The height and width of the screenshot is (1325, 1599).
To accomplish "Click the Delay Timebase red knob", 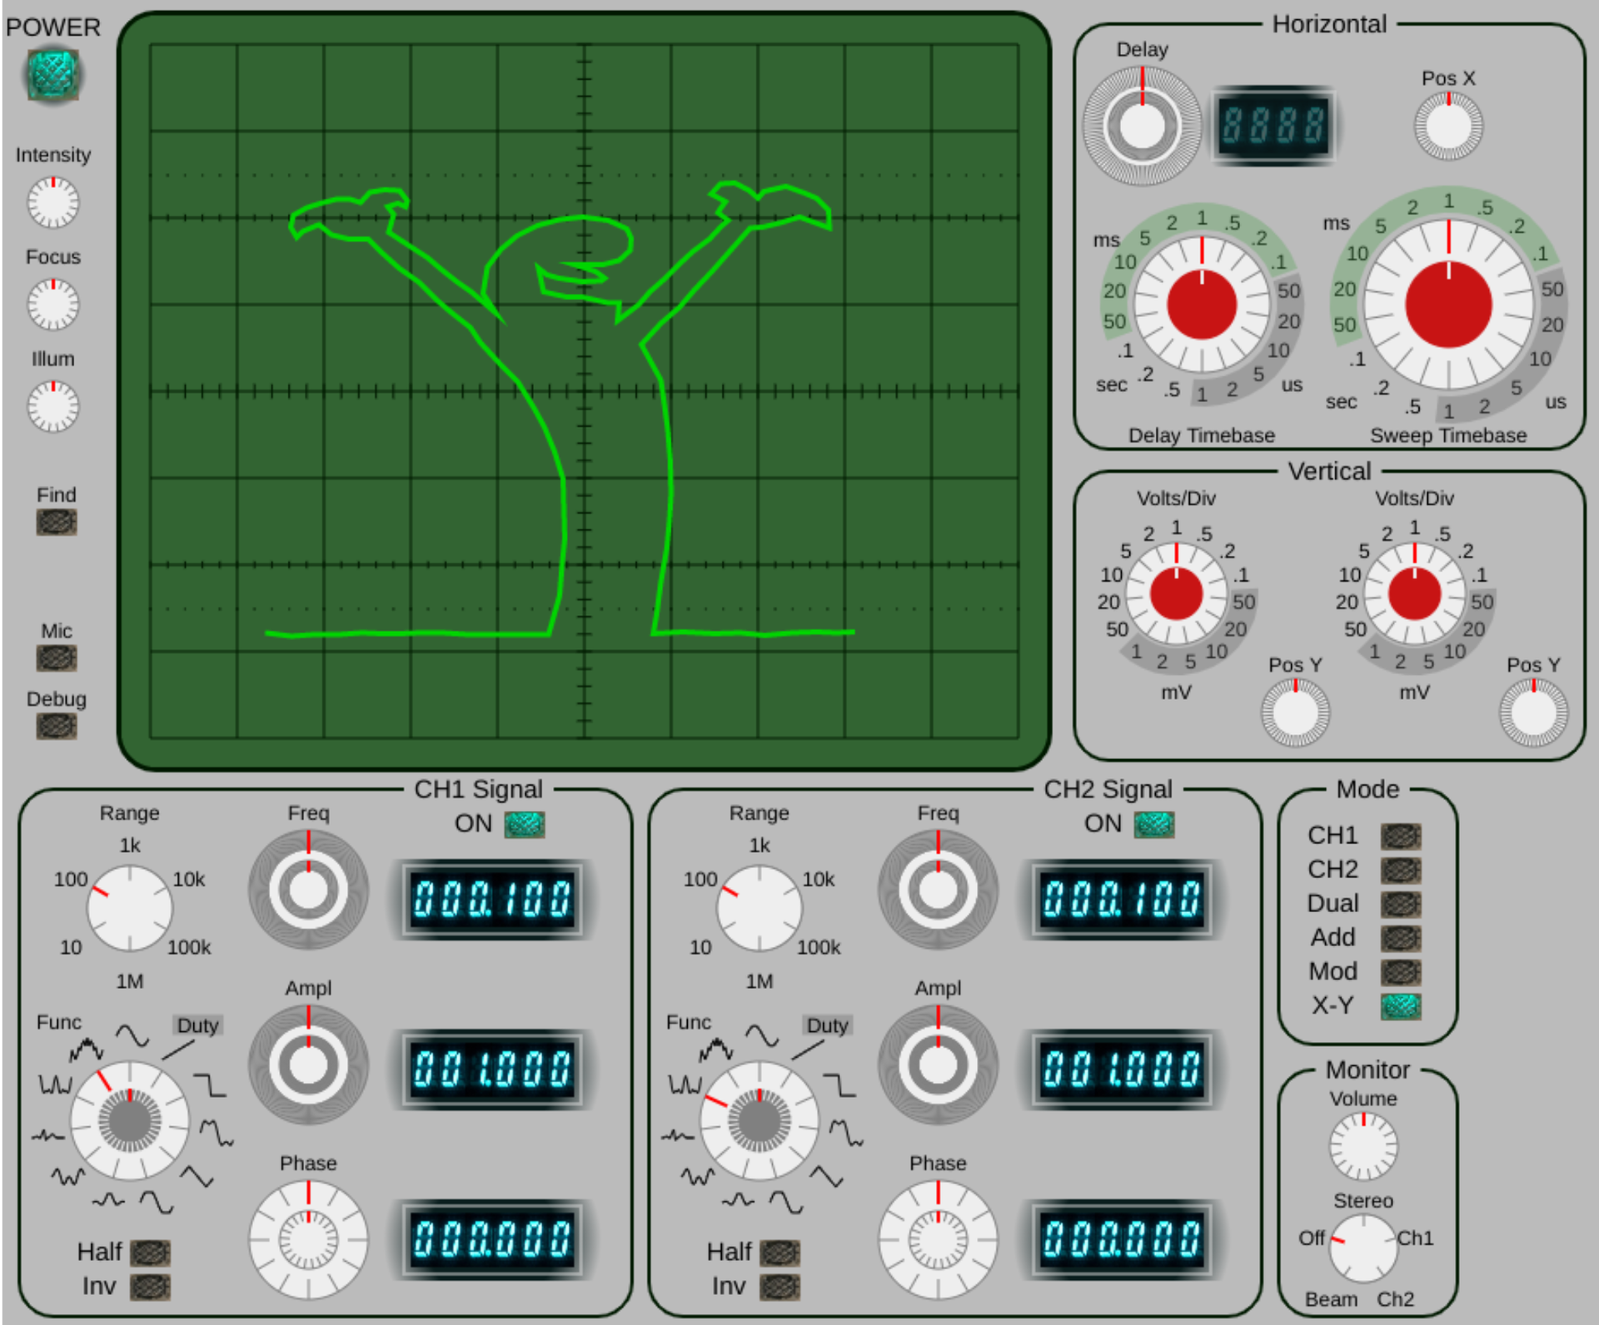I will [x=1201, y=305].
